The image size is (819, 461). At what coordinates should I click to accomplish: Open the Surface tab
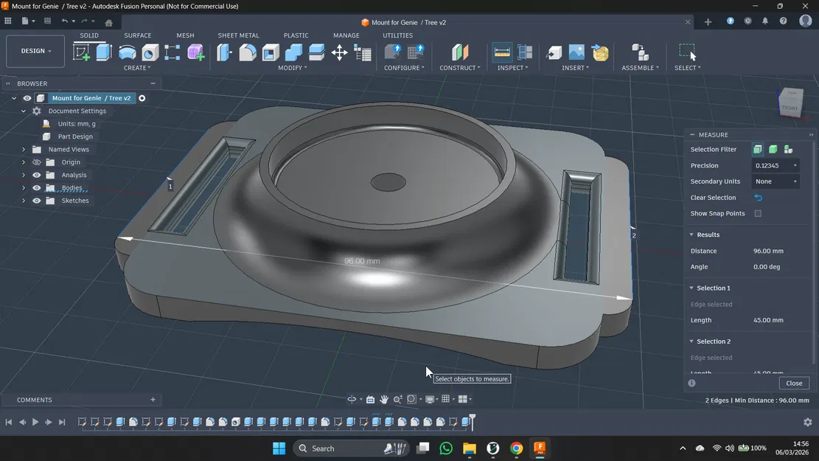pyautogui.click(x=137, y=35)
